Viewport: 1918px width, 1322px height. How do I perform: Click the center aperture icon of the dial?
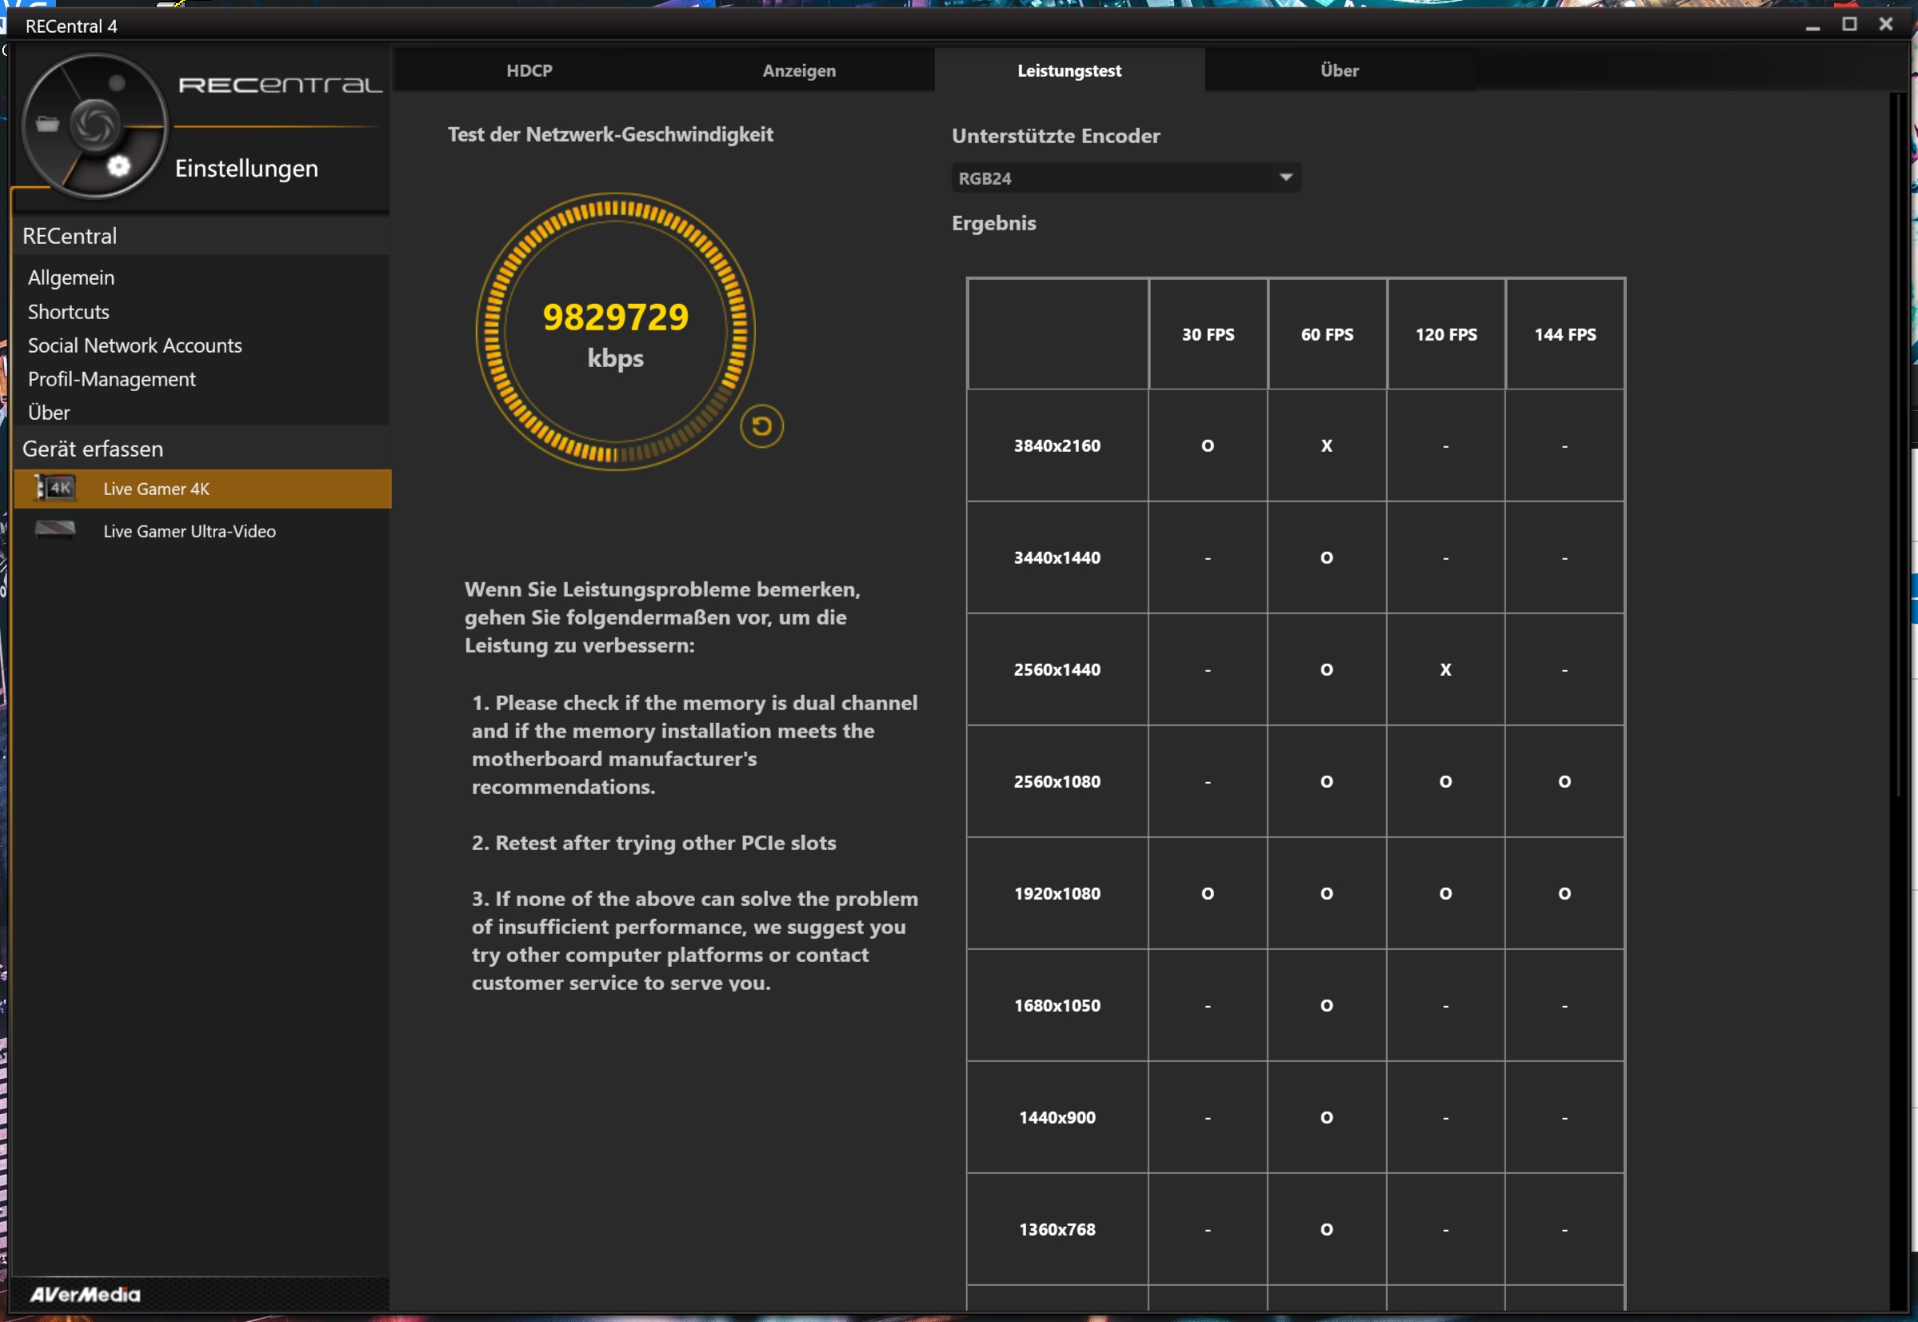(95, 125)
